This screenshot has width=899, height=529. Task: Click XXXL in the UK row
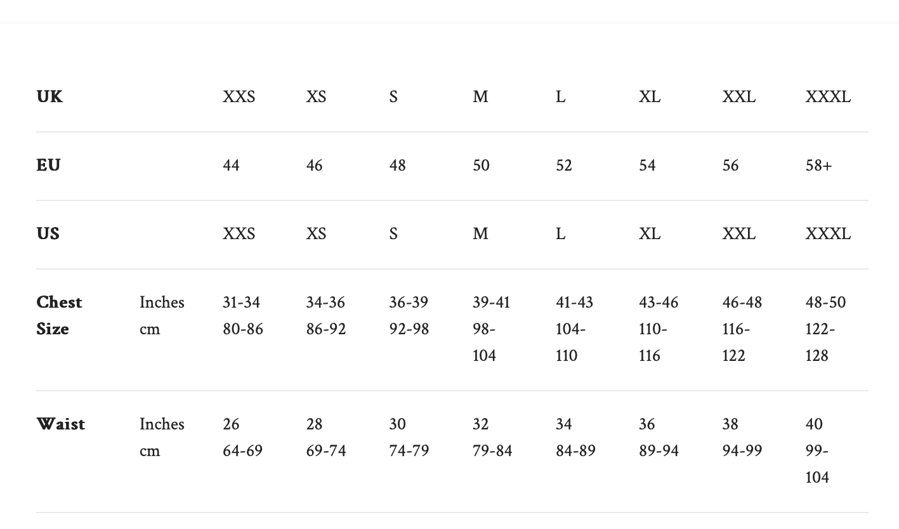(828, 97)
